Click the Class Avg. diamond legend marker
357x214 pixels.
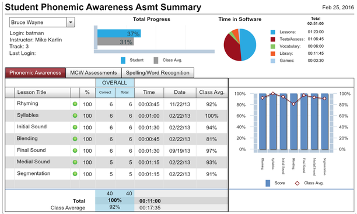click(x=297, y=183)
